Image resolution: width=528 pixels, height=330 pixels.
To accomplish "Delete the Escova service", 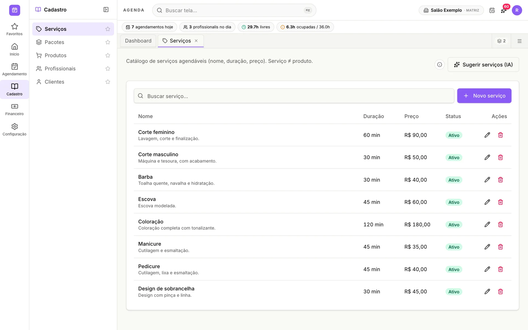I will click(500, 202).
